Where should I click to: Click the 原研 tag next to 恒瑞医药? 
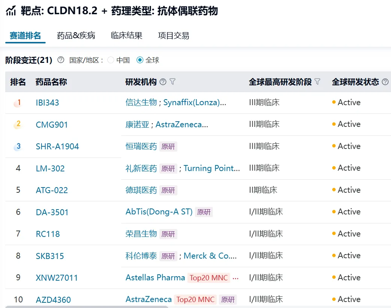tap(168, 146)
